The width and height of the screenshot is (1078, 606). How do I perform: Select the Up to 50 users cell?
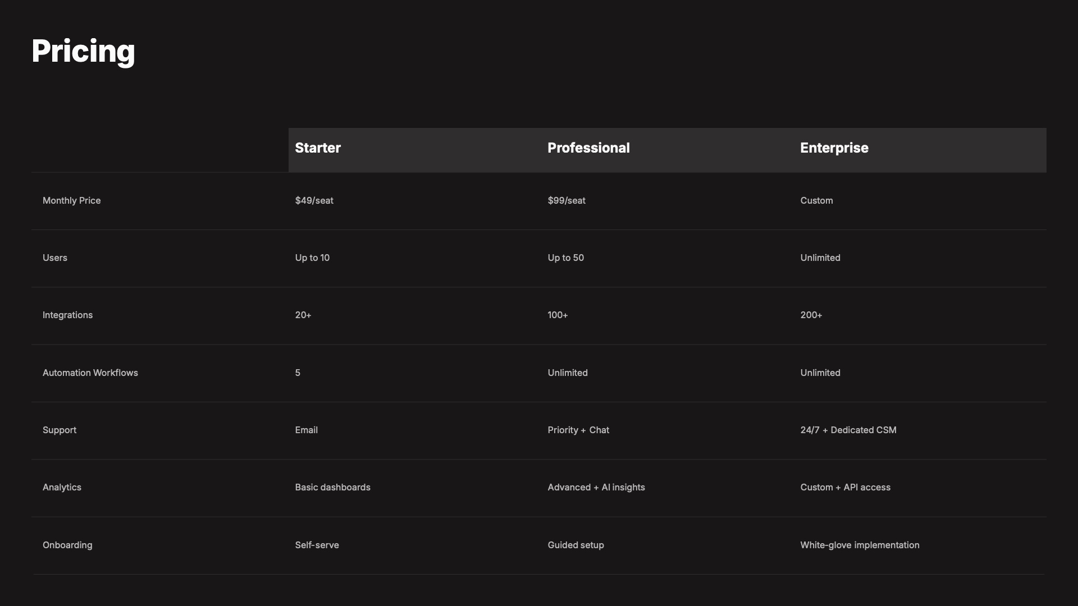coord(565,258)
